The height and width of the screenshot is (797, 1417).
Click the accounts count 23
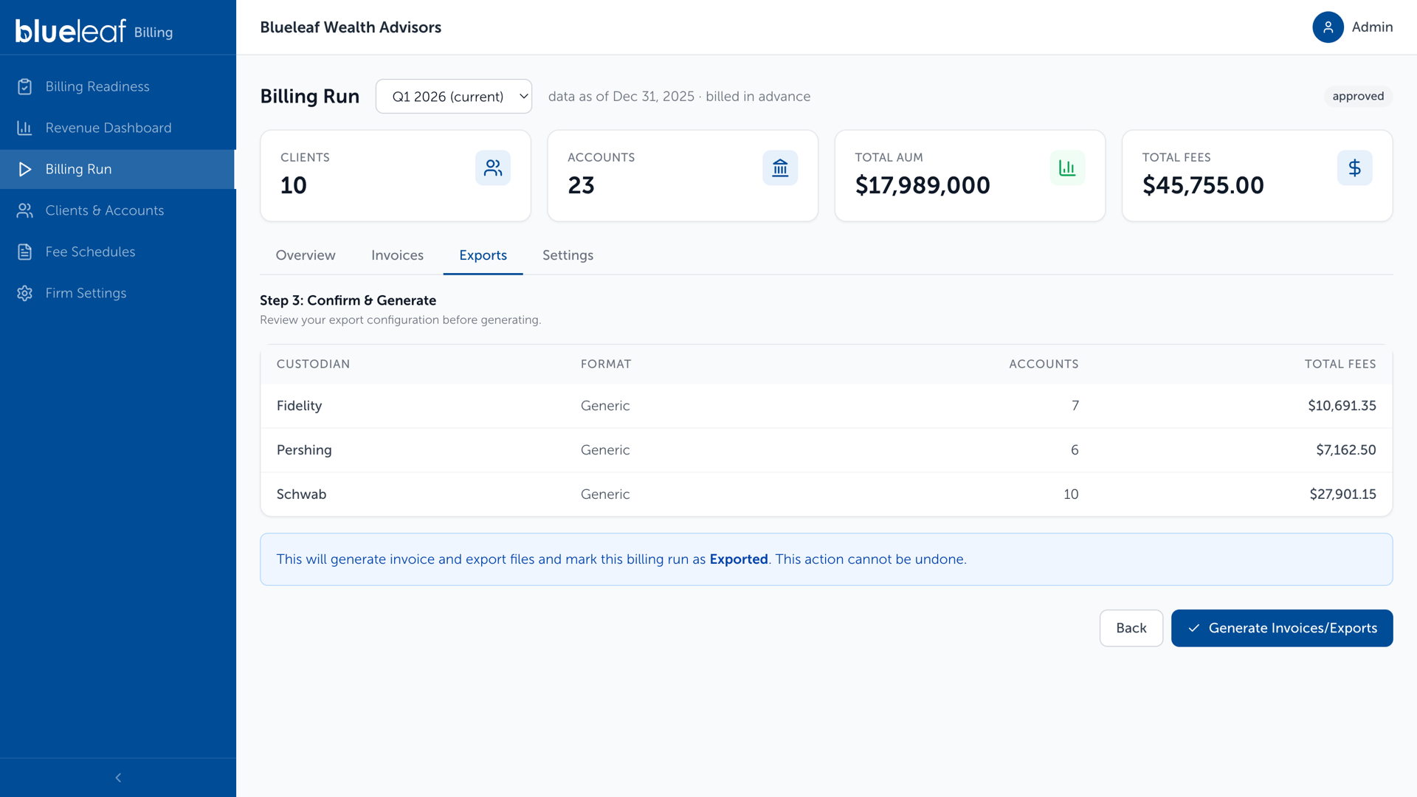[x=581, y=185]
